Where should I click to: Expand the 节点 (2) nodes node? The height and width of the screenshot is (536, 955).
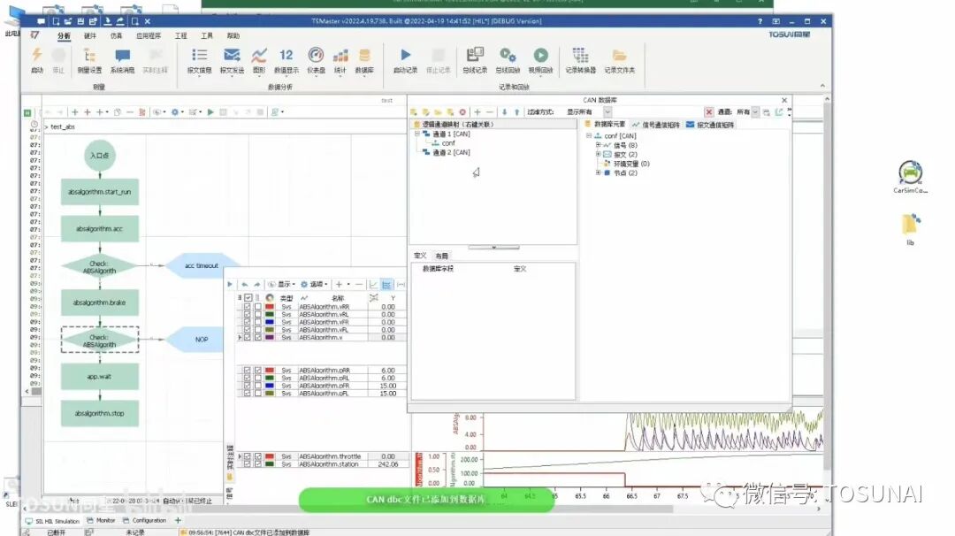coord(598,173)
